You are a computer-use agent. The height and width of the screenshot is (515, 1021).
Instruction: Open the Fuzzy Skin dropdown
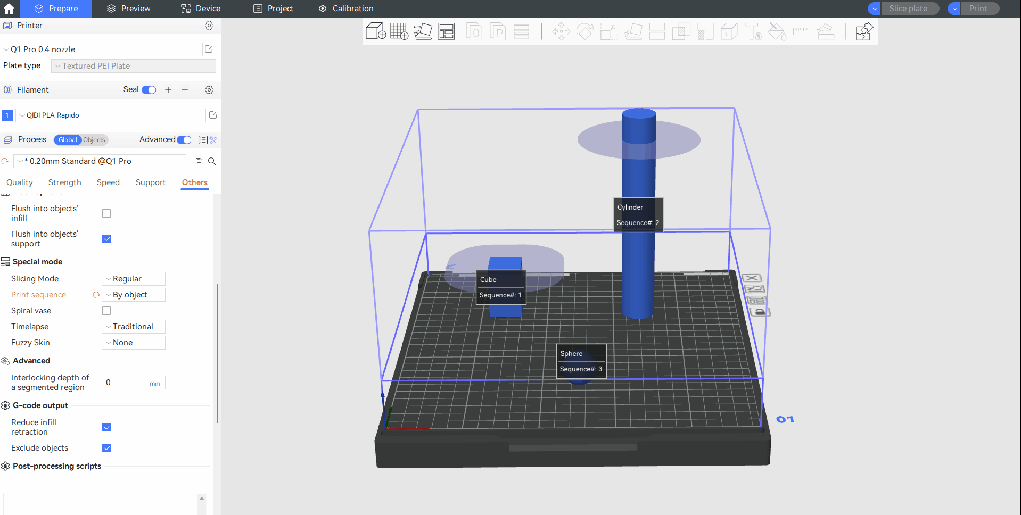(x=134, y=343)
